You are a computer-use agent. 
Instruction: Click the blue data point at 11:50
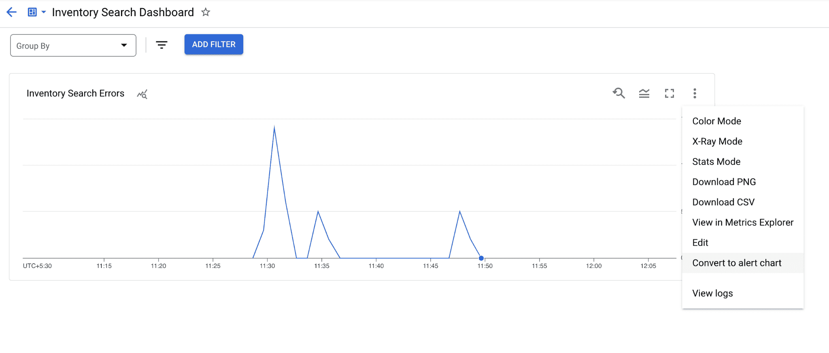point(481,258)
